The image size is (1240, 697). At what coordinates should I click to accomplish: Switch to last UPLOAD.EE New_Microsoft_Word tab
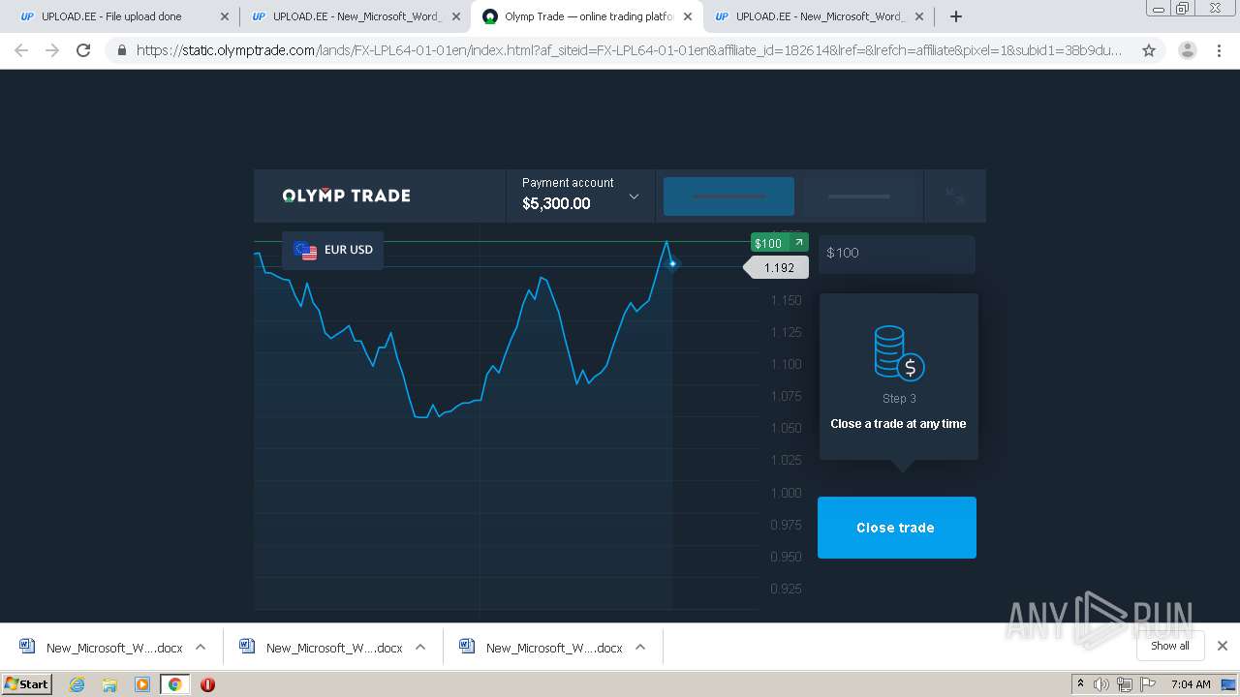[x=809, y=16]
